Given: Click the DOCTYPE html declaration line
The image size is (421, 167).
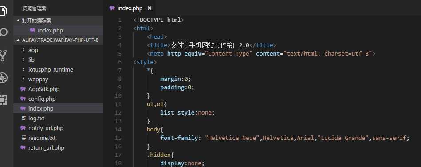Looking at the screenshot, I should (158, 20).
